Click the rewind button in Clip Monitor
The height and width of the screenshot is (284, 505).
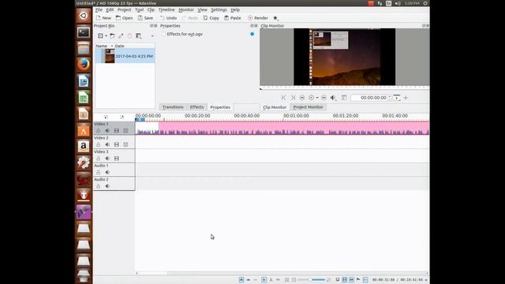click(302, 98)
